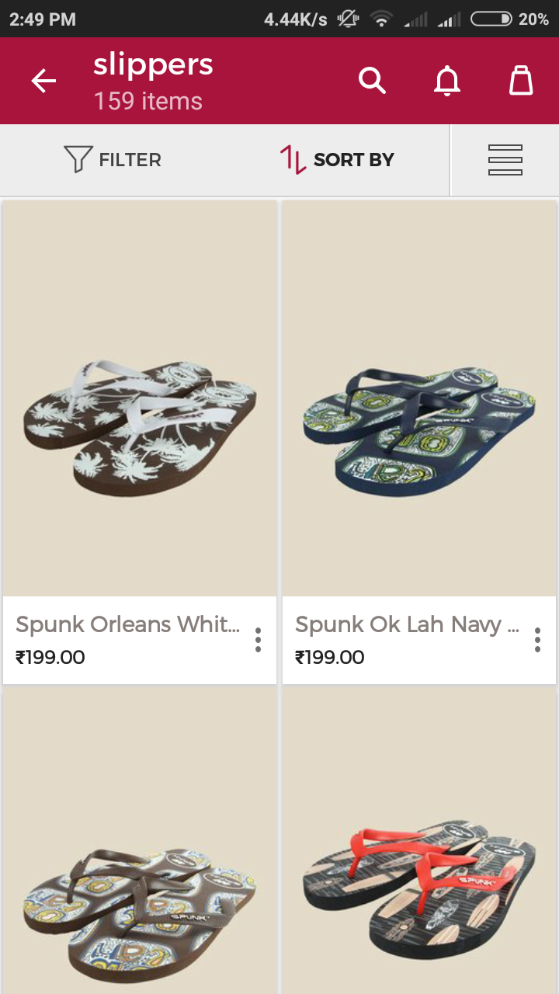This screenshot has height=994, width=559.
Task: Open the Spunk Ok Lah Navy slipper image
Action: [x=419, y=398]
